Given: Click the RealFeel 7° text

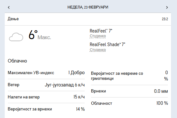Looking at the screenshot, I should pos(101,31).
